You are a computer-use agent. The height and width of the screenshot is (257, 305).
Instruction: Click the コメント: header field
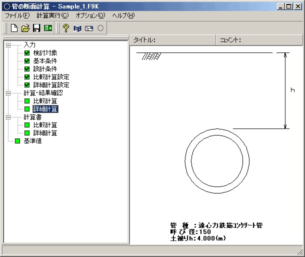pyautogui.click(x=259, y=40)
